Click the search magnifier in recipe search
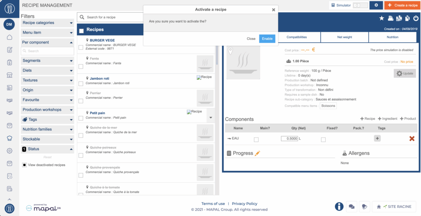 [x=82, y=17]
